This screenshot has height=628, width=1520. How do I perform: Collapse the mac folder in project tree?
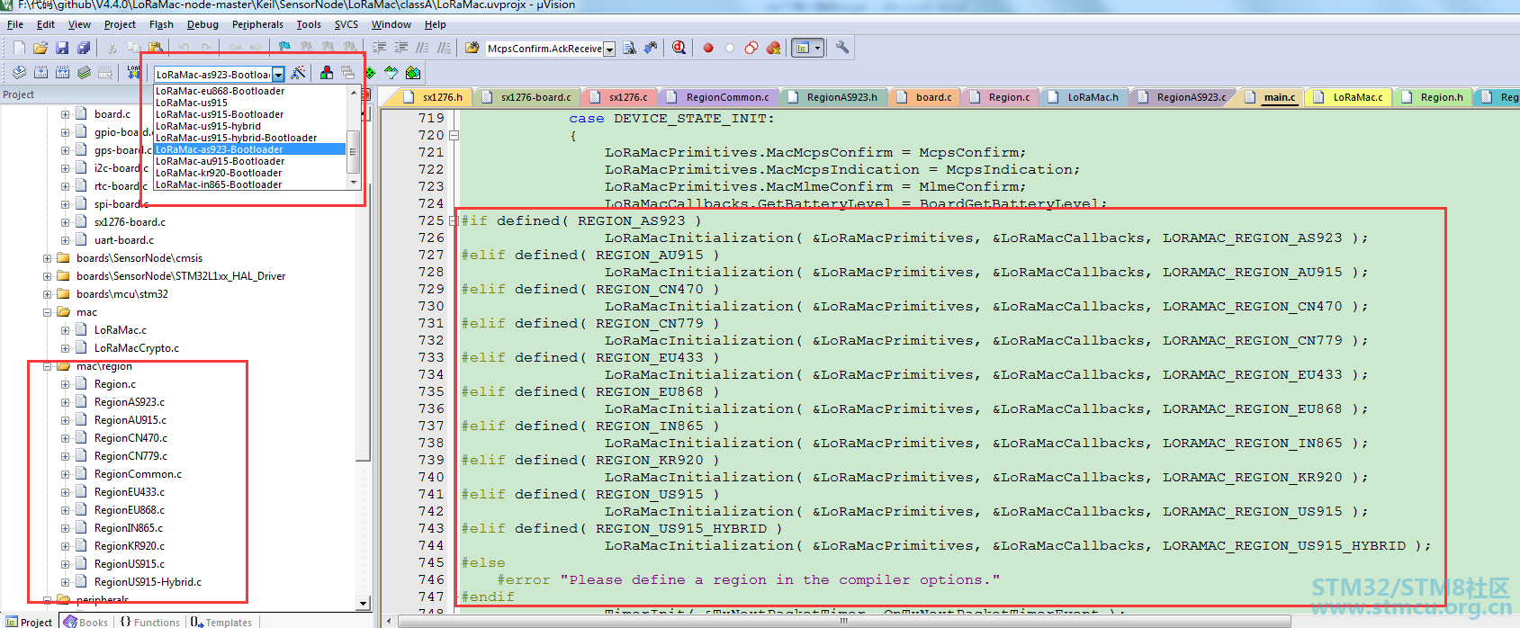(48, 312)
